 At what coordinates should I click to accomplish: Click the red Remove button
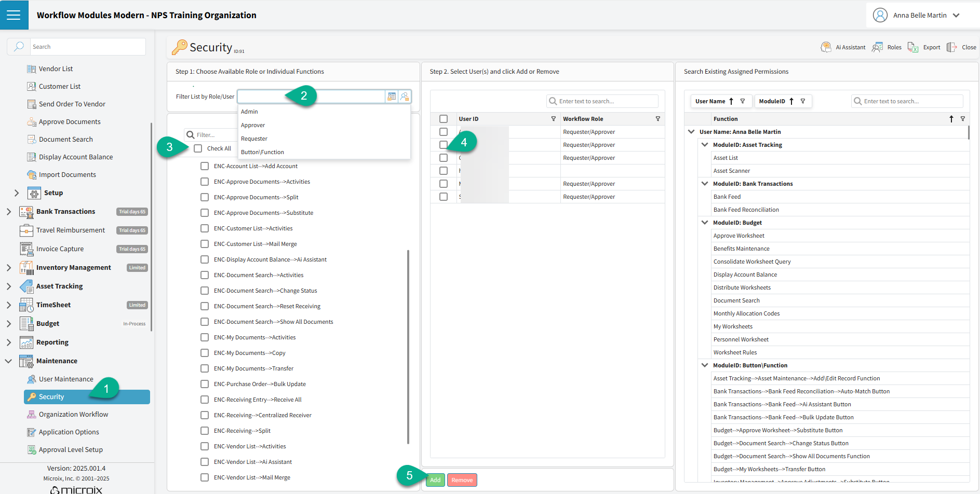point(462,480)
